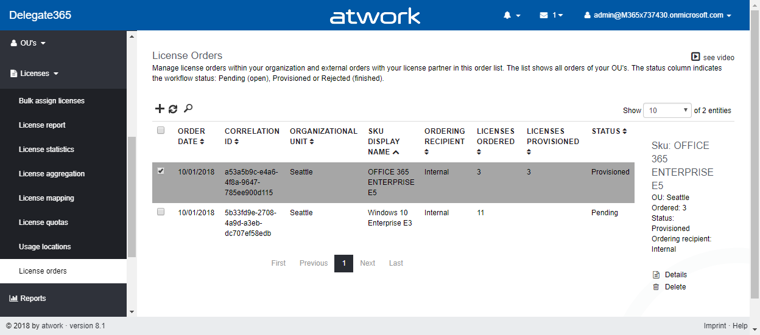The width and height of the screenshot is (760, 335).
Task: Open License report in sidebar
Action: click(42, 125)
